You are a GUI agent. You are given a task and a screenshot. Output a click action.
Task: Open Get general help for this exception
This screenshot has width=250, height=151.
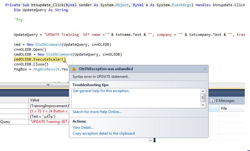tap(101, 91)
